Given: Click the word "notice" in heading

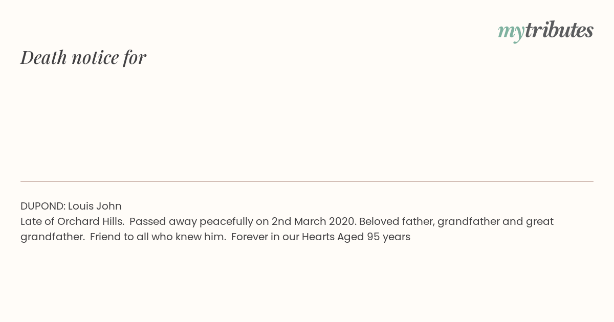Looking at the screenshot, I should 95,57.
